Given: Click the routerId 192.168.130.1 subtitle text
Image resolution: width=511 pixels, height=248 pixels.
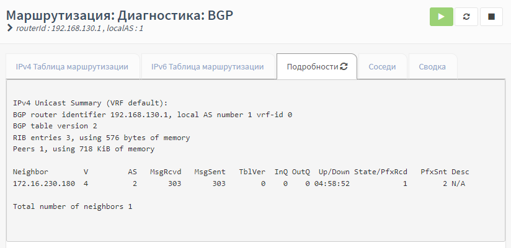Looking at the screenshot, I should (80, 29).
